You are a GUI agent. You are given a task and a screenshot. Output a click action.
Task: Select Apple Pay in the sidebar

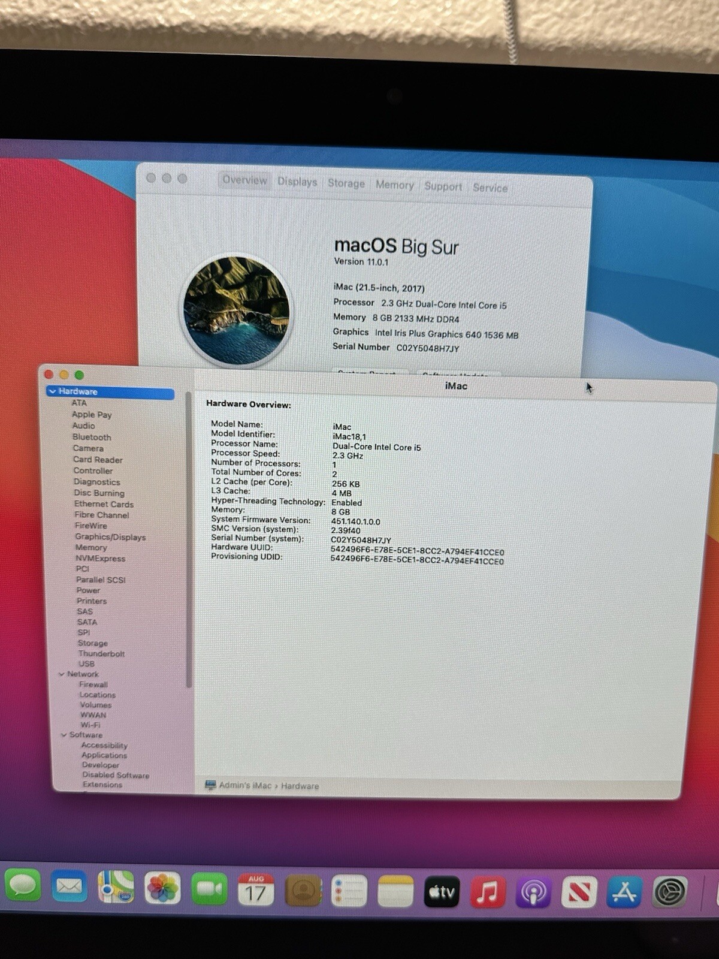pos(92,414)
